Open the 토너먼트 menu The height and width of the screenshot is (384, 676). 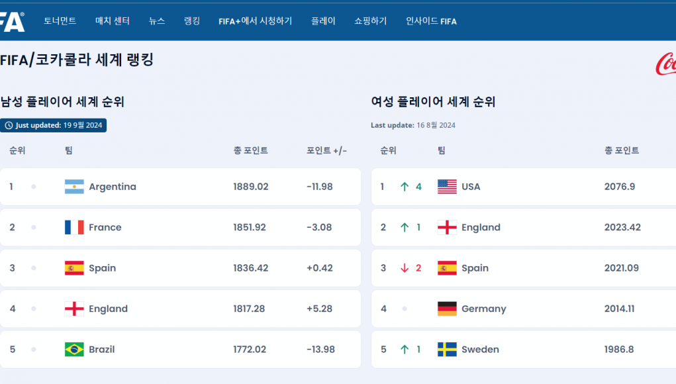click(60, 21)
